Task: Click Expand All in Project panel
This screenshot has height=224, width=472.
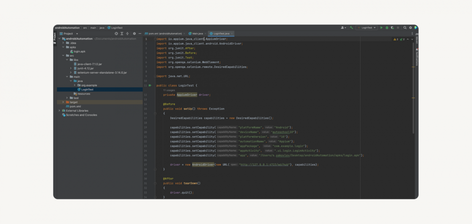Action: click(122, 34)
